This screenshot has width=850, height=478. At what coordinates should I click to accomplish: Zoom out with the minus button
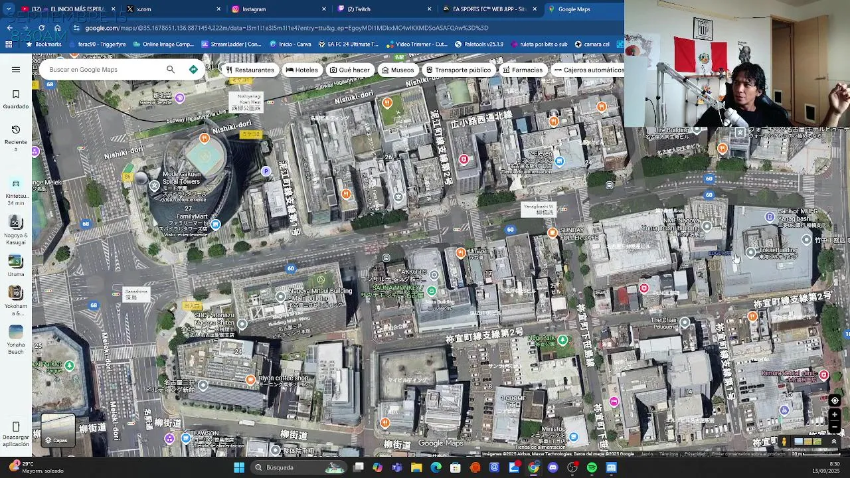tap(835, 427)
